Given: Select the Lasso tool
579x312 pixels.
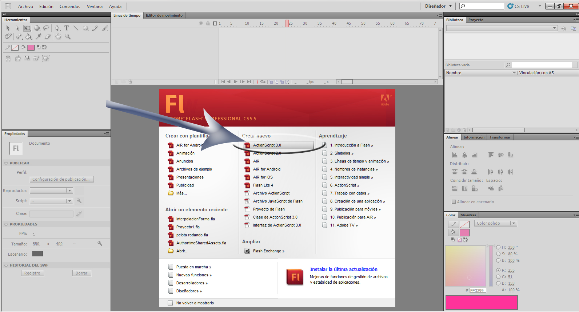Looking at the screenshot, I should [46, 28].
